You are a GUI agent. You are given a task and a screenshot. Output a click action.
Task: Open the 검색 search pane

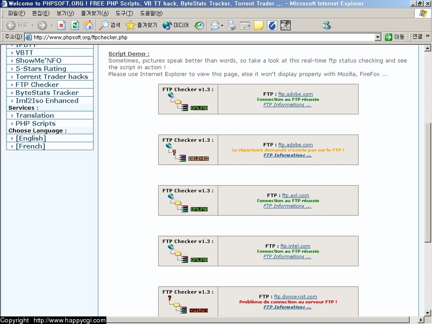pyautogui.click(x=110, y=25)
